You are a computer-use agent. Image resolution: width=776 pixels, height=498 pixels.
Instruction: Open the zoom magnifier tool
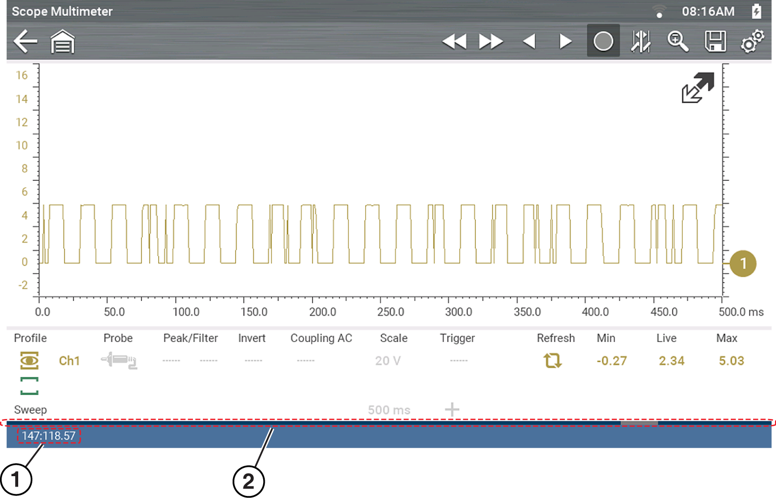click(678, 42)
